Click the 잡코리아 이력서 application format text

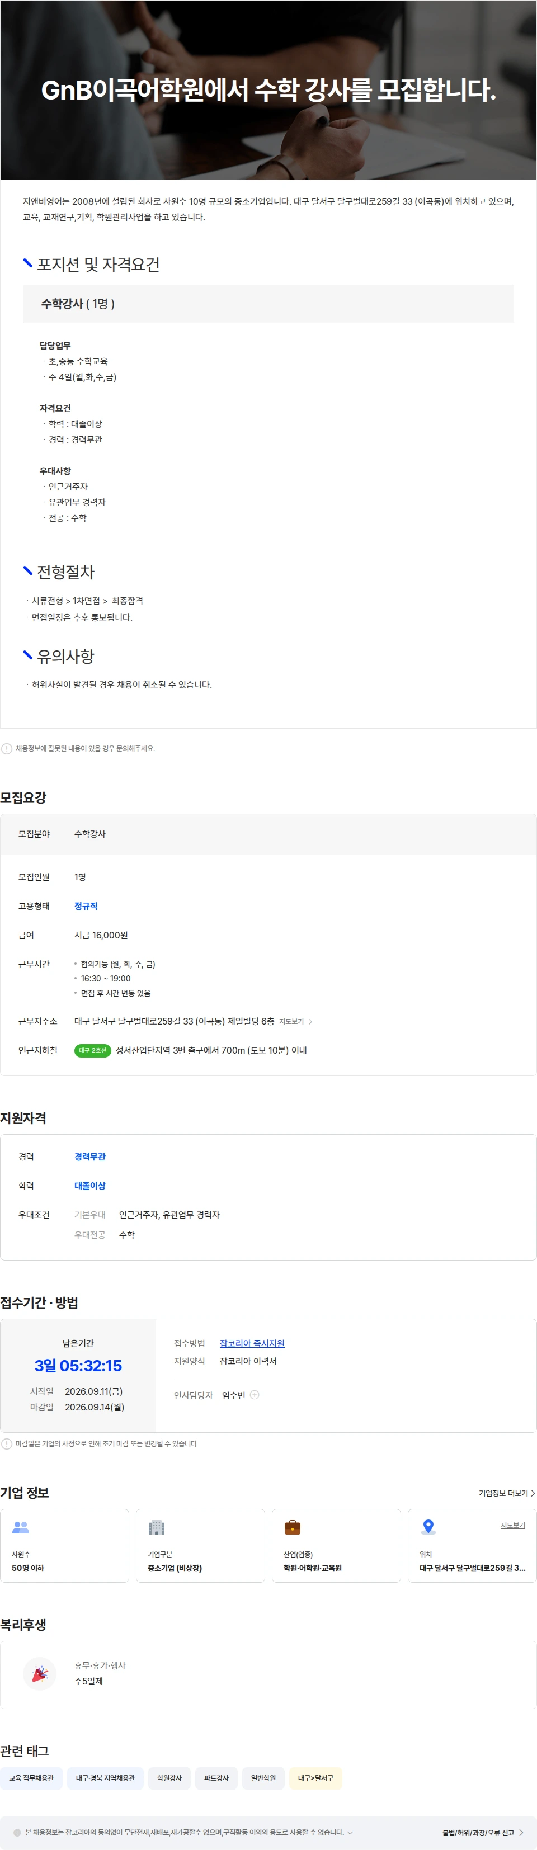point(248,1361)
